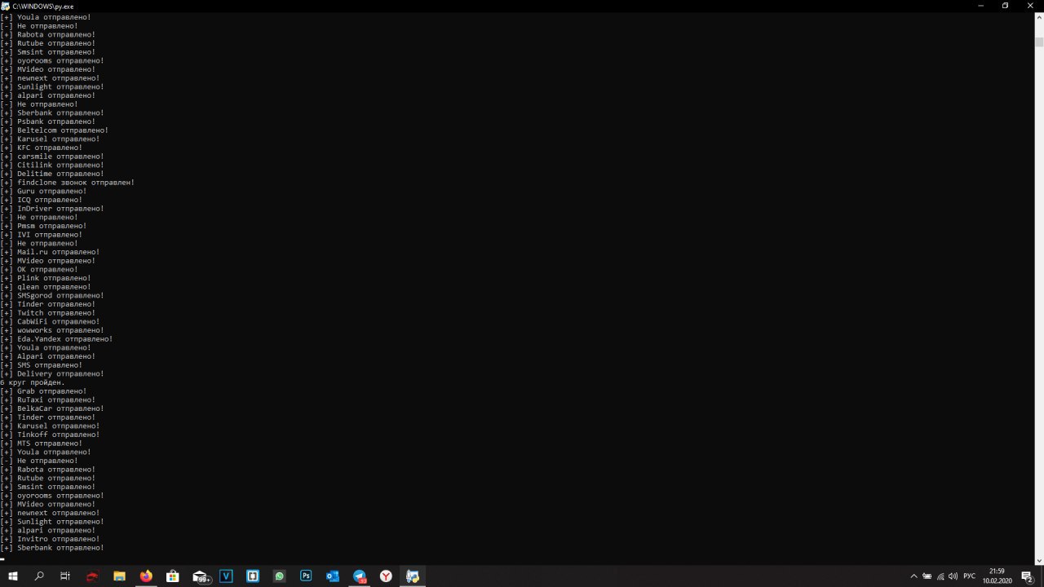This screenshot has height=587, width=1044.
Task: Open File Explorer from the taskbar
Action: point(119,576)
